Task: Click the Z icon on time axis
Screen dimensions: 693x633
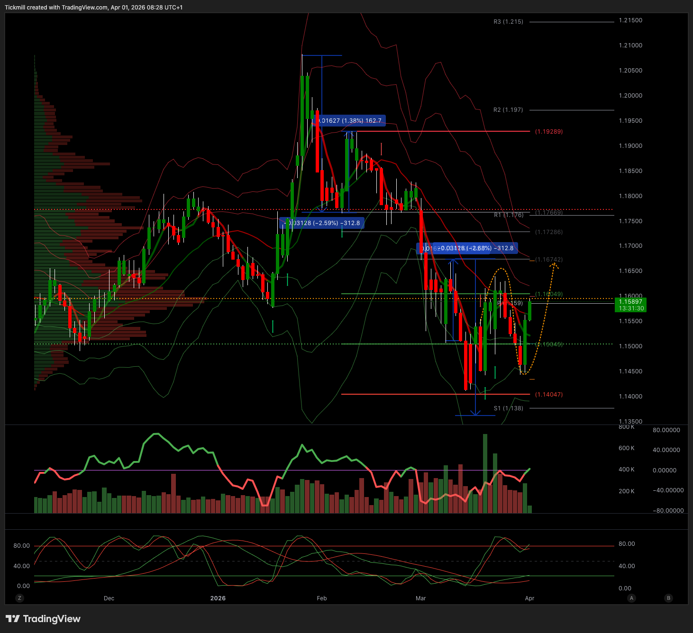Action: click(x=19, y=598)
